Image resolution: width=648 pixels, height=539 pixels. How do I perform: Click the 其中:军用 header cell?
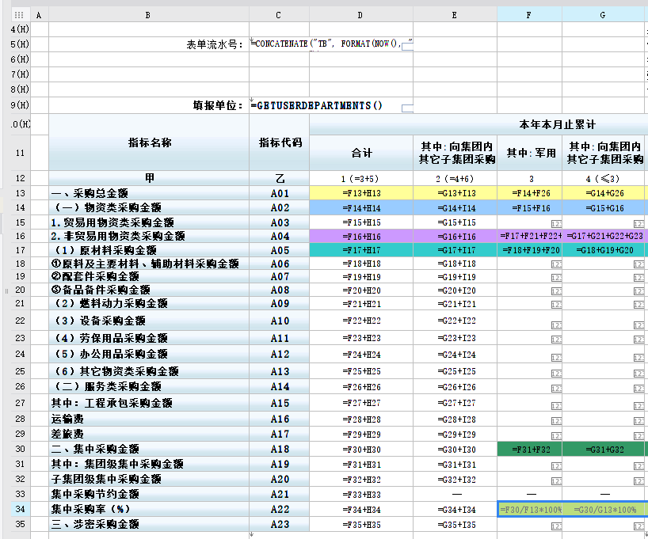point(529,153)
